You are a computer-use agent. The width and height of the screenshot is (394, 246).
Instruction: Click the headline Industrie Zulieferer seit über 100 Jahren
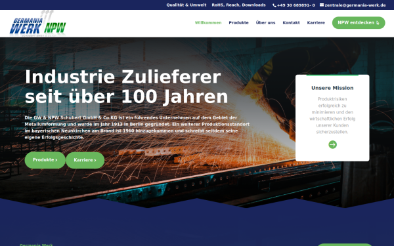(x=126, y=87)
